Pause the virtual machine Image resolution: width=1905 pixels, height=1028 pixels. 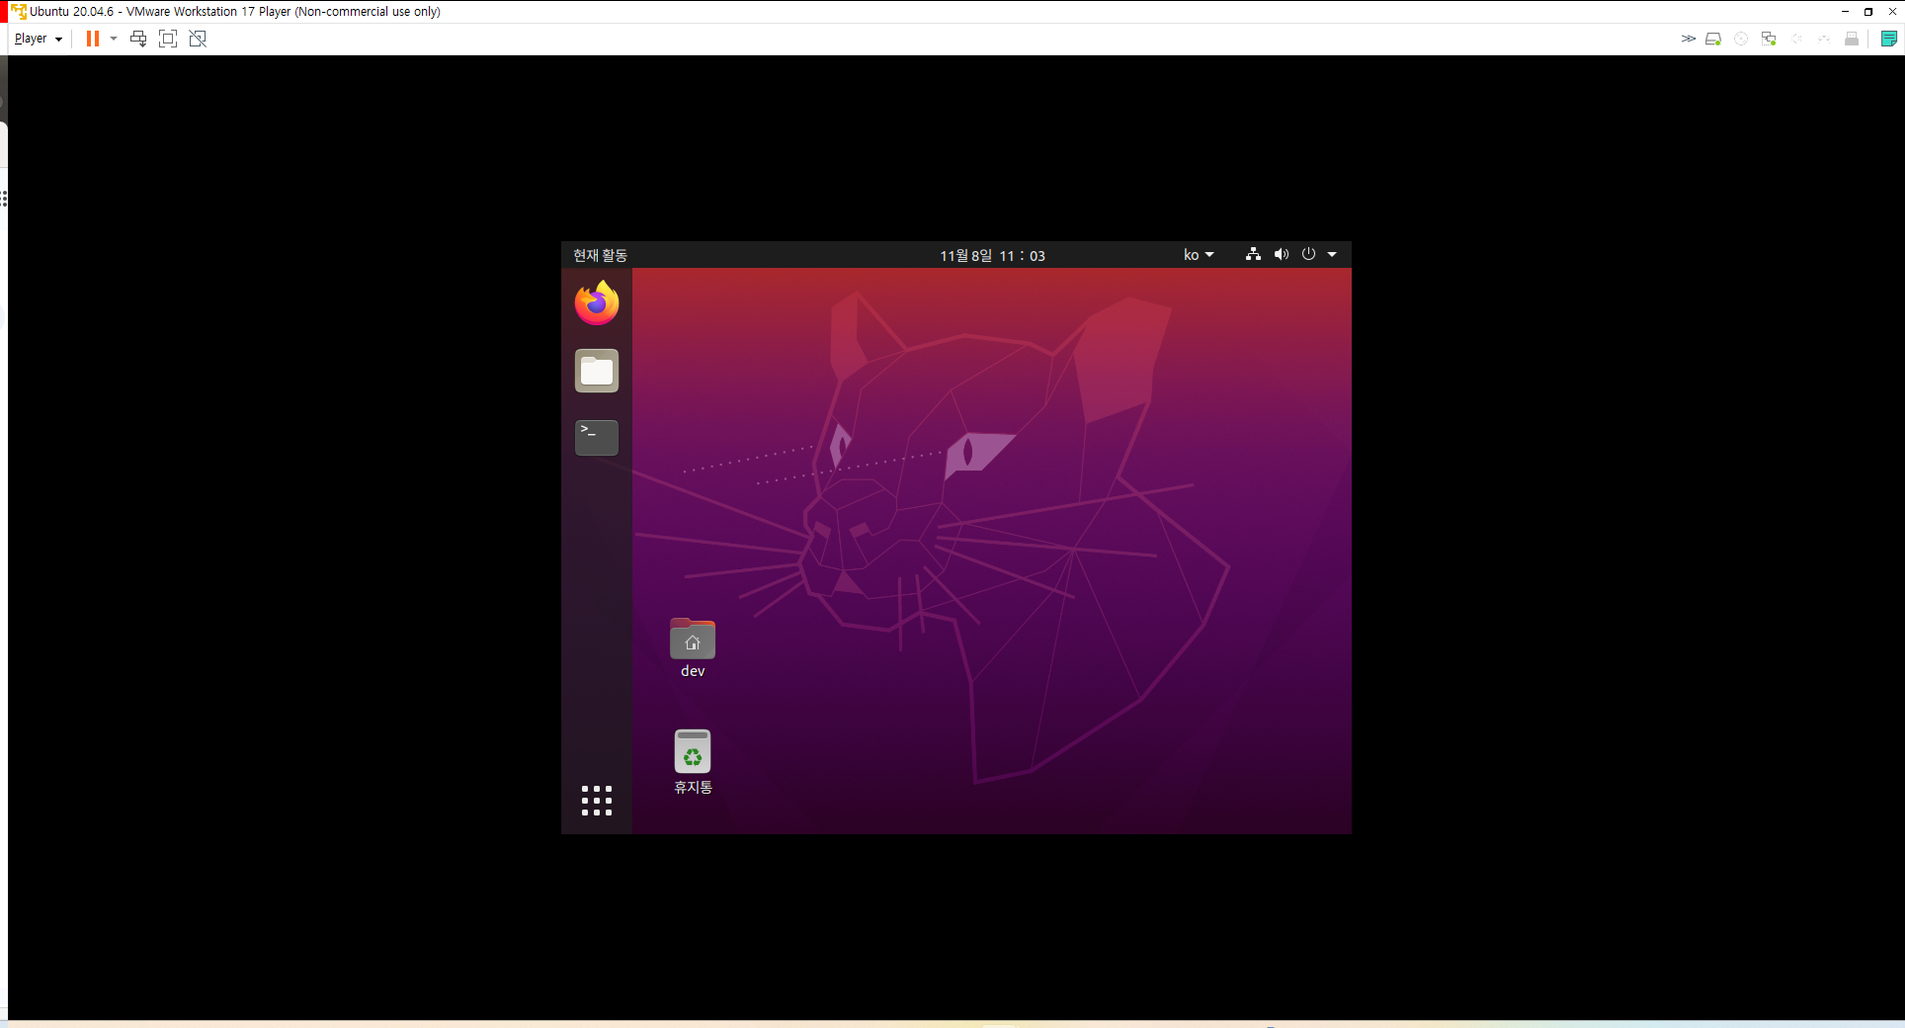click(x=93, y=39)
